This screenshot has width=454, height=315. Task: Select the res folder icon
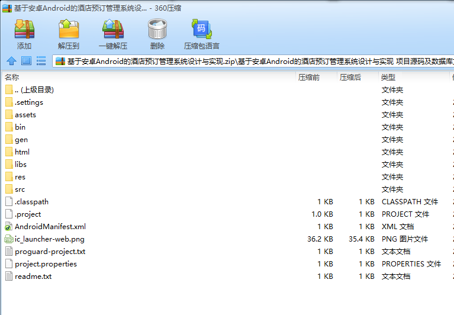[x=9, y=177]
